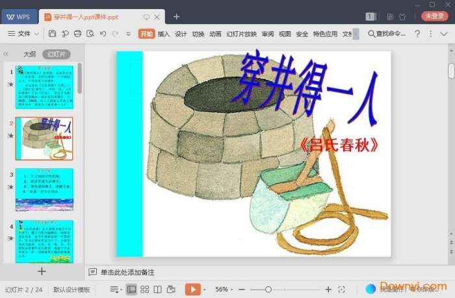Open print preview icon
The image size is (455, 298).
pyautogui.click(x=90, y=34)
